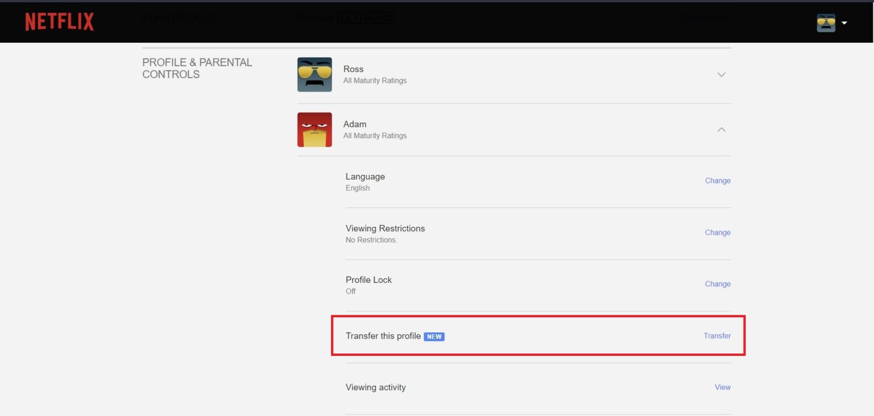Image resolution: width=874 pixels, height=416 pixels.
Task: Click the Profile Lock label
Action: pyautogui.click(x=369, y=280)
